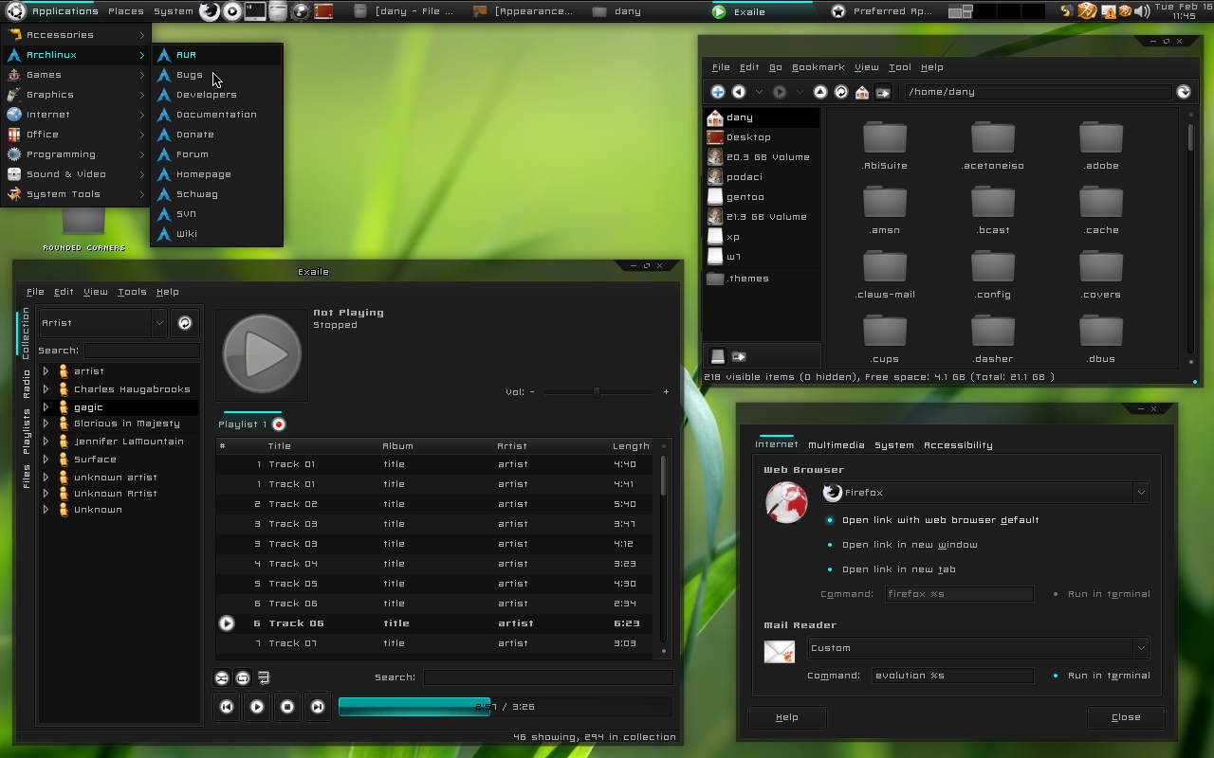Open the .config folder
The image size is (1214, 758).
(993, 275)
